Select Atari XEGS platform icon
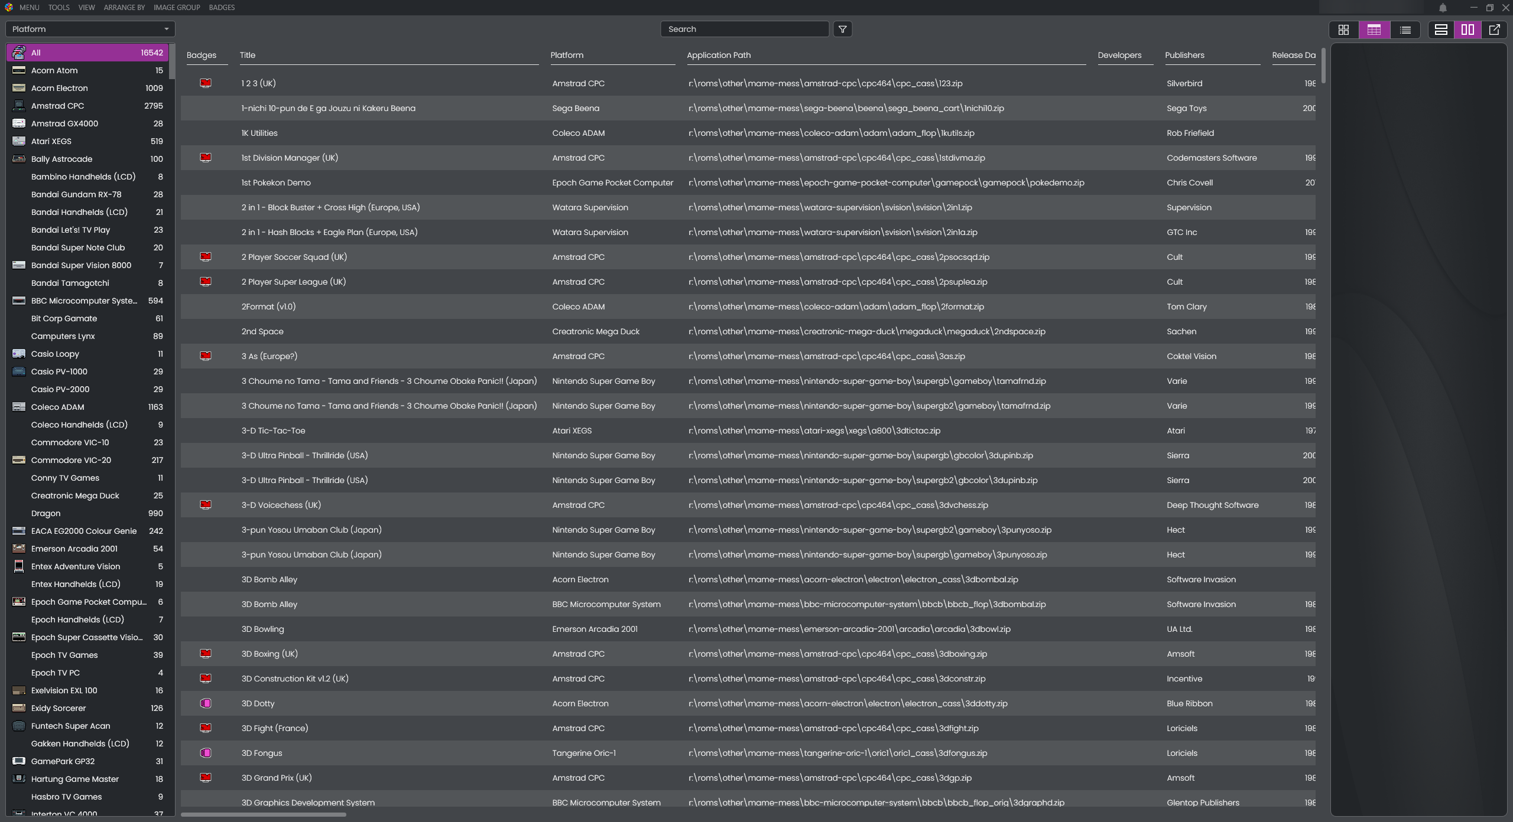The image size is (1513, 822). (19, 141)
